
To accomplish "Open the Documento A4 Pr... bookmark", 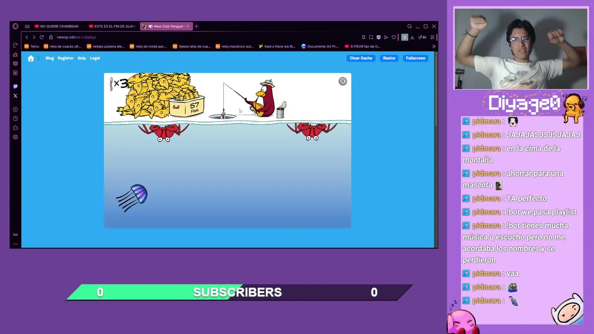I will [320, 46].
